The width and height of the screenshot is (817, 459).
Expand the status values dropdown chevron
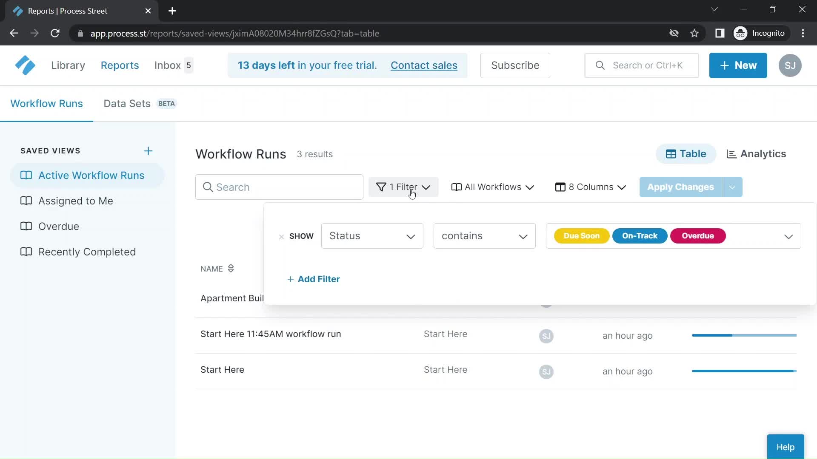point(788,237)
